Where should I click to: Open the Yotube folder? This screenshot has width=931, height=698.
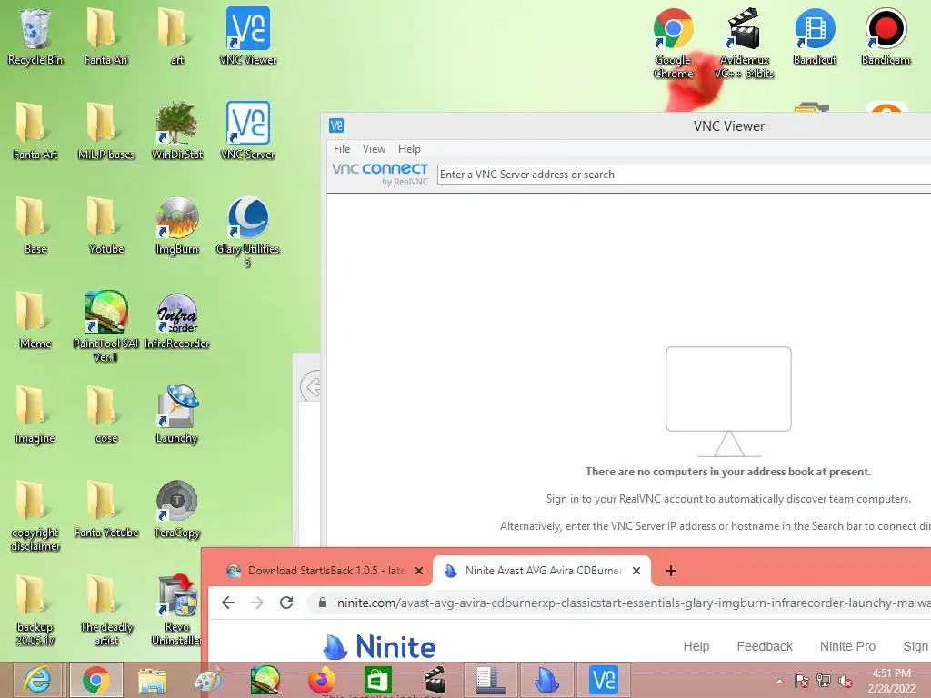pyautogui.click(x=105, y=225)
